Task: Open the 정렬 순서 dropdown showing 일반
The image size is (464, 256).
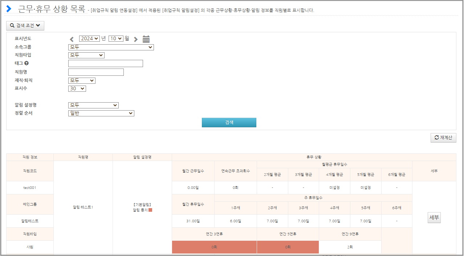Action: [101, 113]
